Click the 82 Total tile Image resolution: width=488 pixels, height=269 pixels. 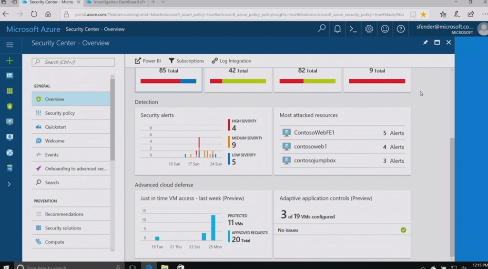point(307,80)
